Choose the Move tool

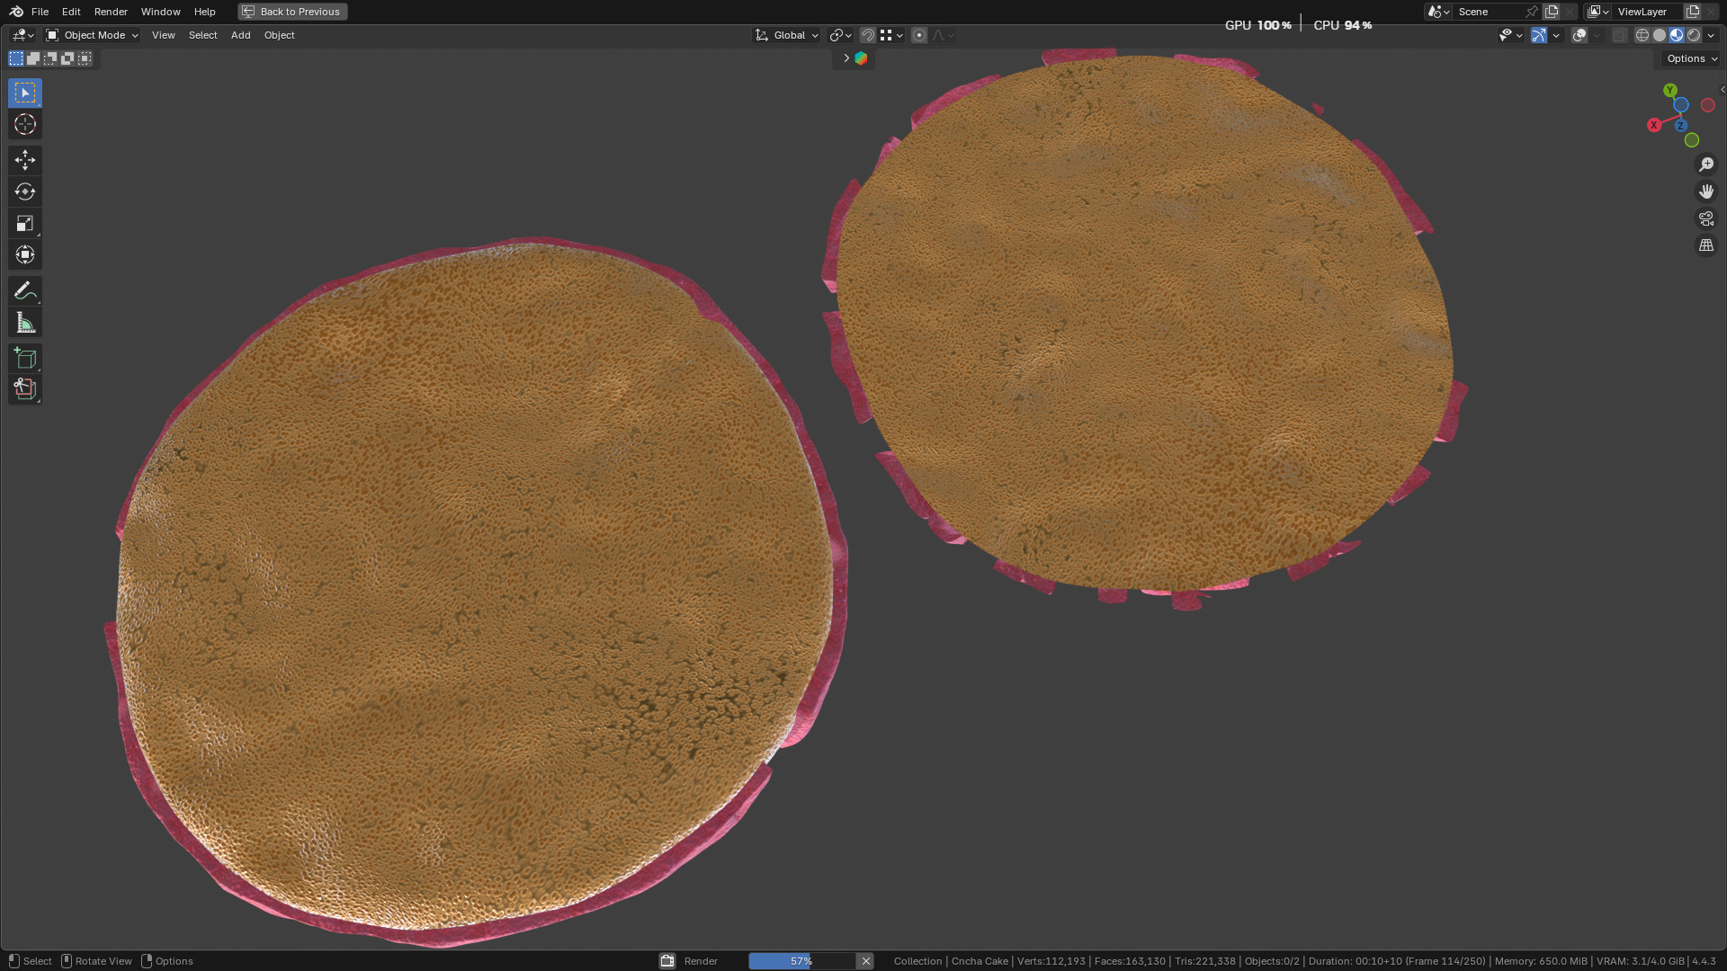pos(25,160)
